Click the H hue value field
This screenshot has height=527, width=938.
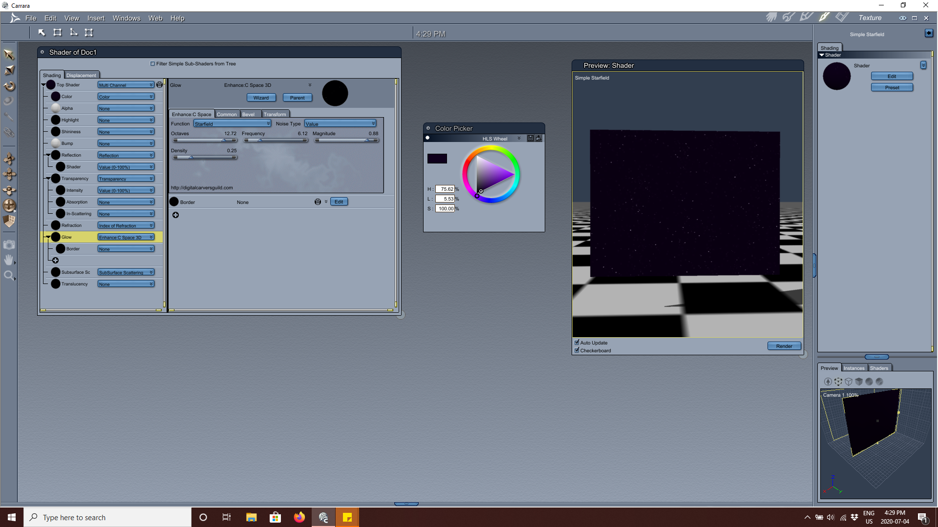pyautogui.click(x=445, y=189)
